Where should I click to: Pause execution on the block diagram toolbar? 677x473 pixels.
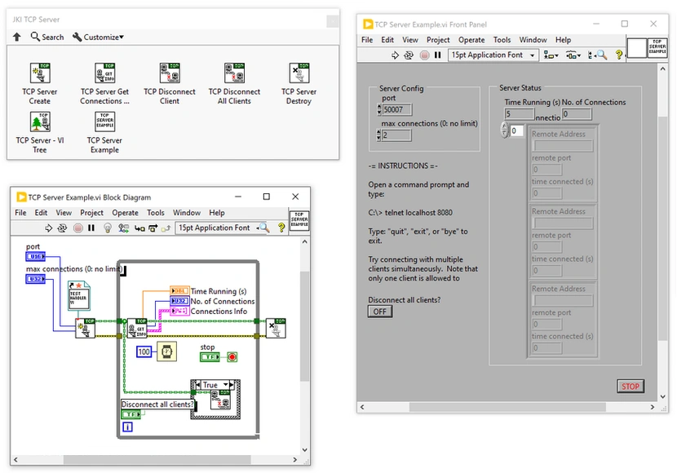[91, 228]
